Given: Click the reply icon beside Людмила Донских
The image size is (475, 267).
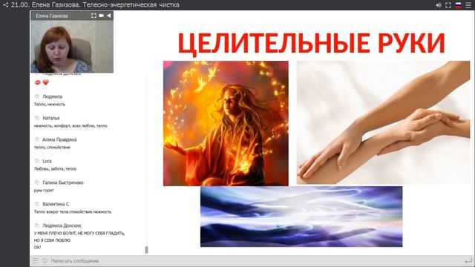Looking at the screenshot, I should pos(37,225).
